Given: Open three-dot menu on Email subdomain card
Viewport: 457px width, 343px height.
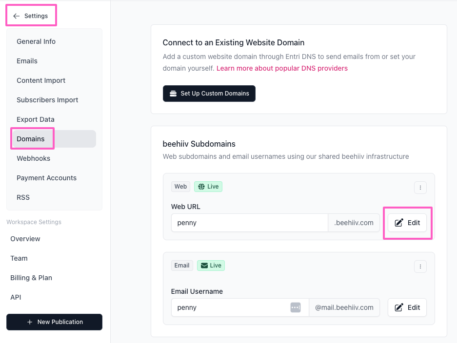Looking at the screenshot, I should point(420,266).
